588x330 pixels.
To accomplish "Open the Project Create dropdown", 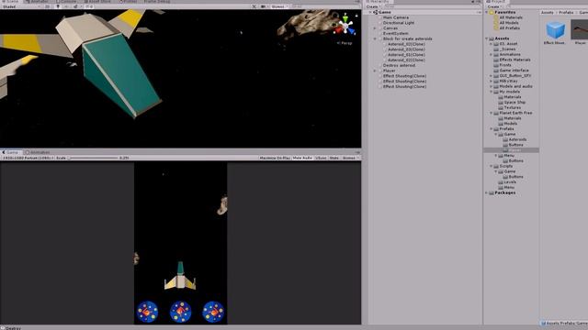I will click(494, 6).
